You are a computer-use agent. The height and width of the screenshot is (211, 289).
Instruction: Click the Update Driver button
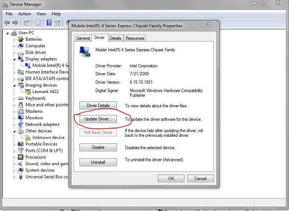click(98, 119)
